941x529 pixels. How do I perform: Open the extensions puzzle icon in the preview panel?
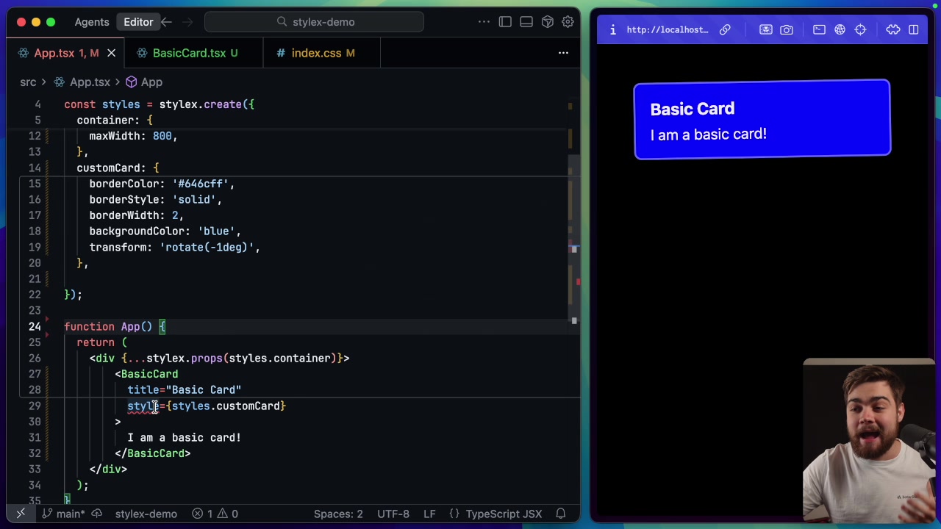[x=892, y=29]
